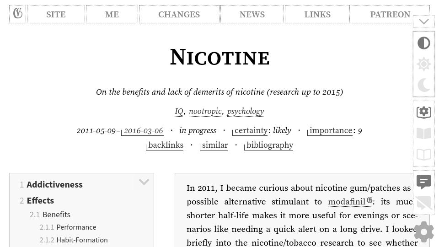Go to the CHANGES page
Viewport: 439px width, 247px height.
[179, 14]
